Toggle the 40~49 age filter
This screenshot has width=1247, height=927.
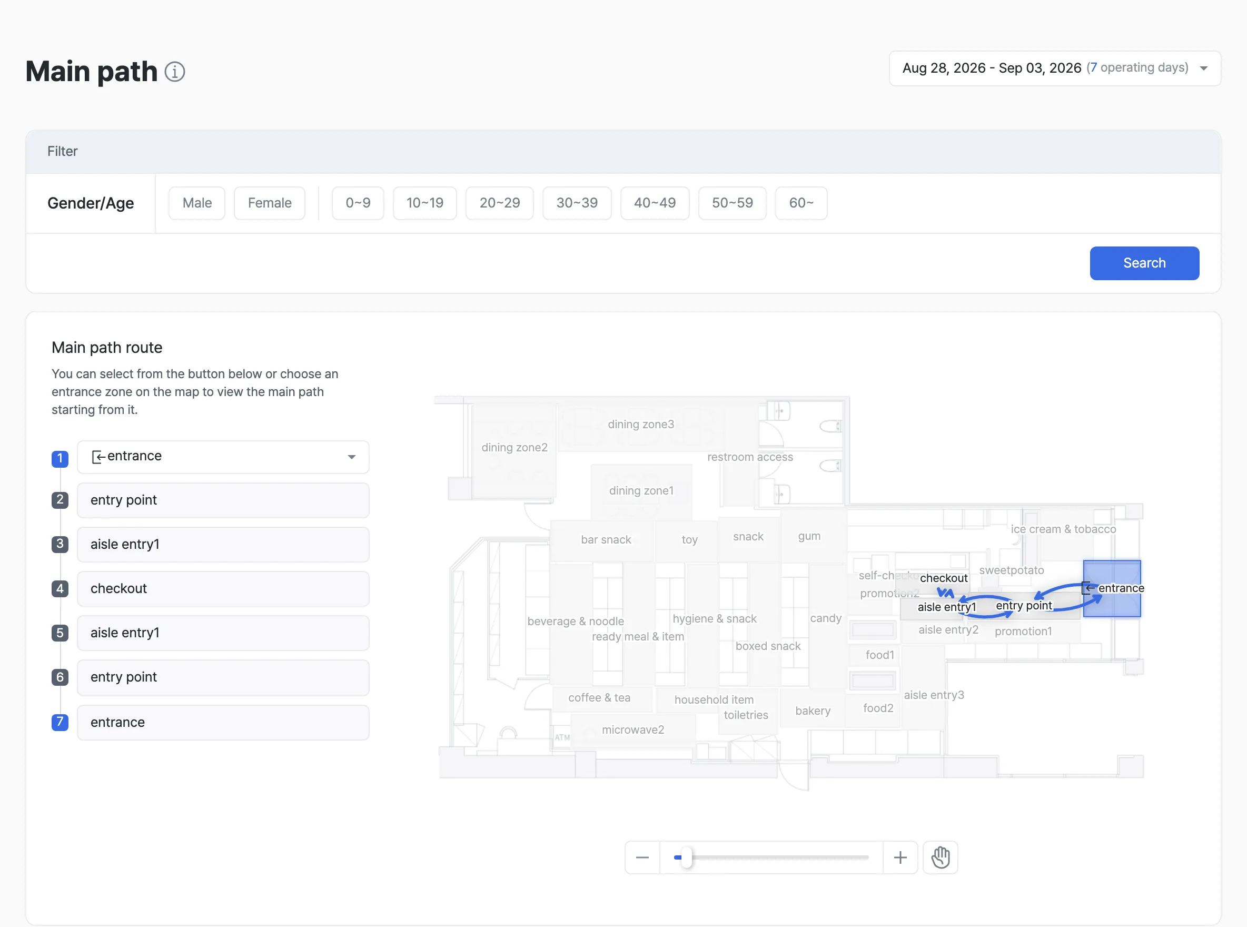(x=655, y=203)
